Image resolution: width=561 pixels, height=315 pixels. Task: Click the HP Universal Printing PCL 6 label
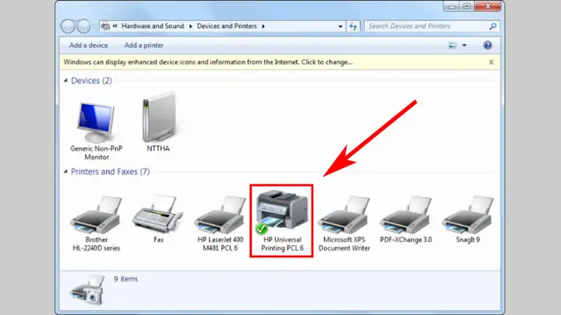tap(282, 244)
